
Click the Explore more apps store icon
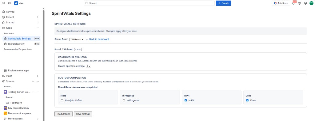pos(6,70)
